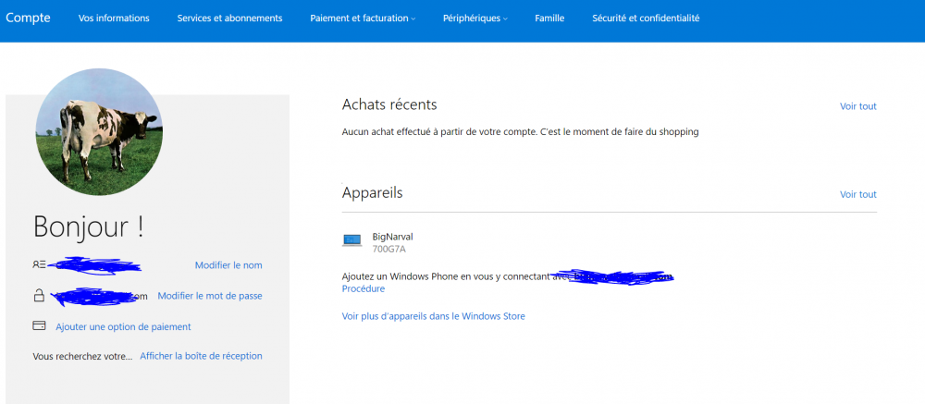925x404 pixels.
Task: Click Voir tout for Achats récents
Action: (858, 106)
